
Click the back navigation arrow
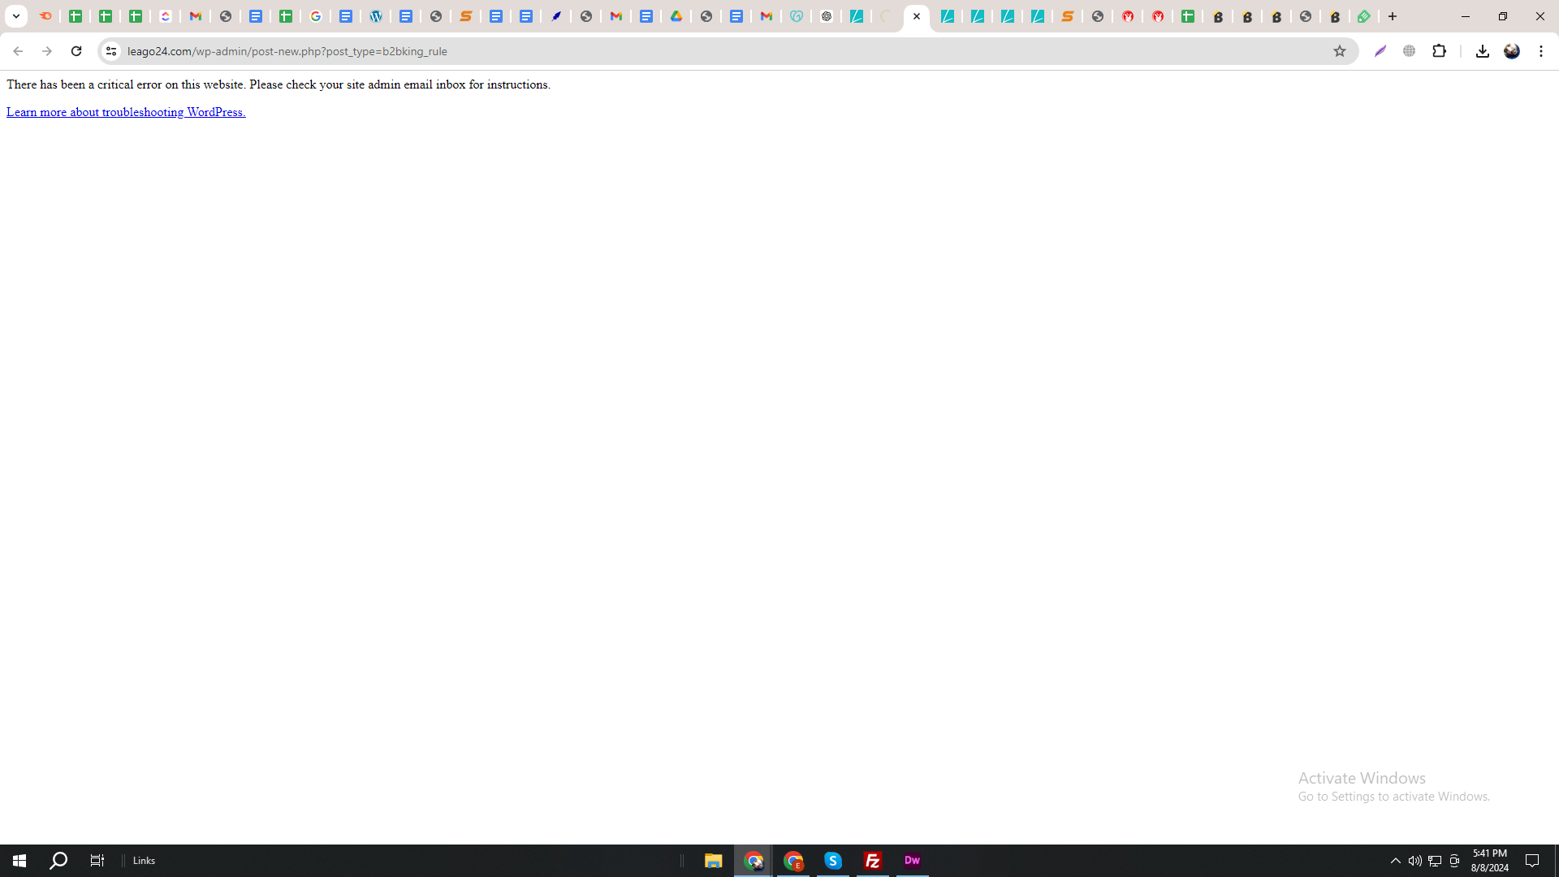pos(17,51)
